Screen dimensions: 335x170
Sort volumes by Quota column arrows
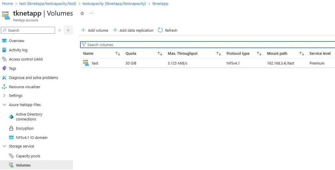160,54
